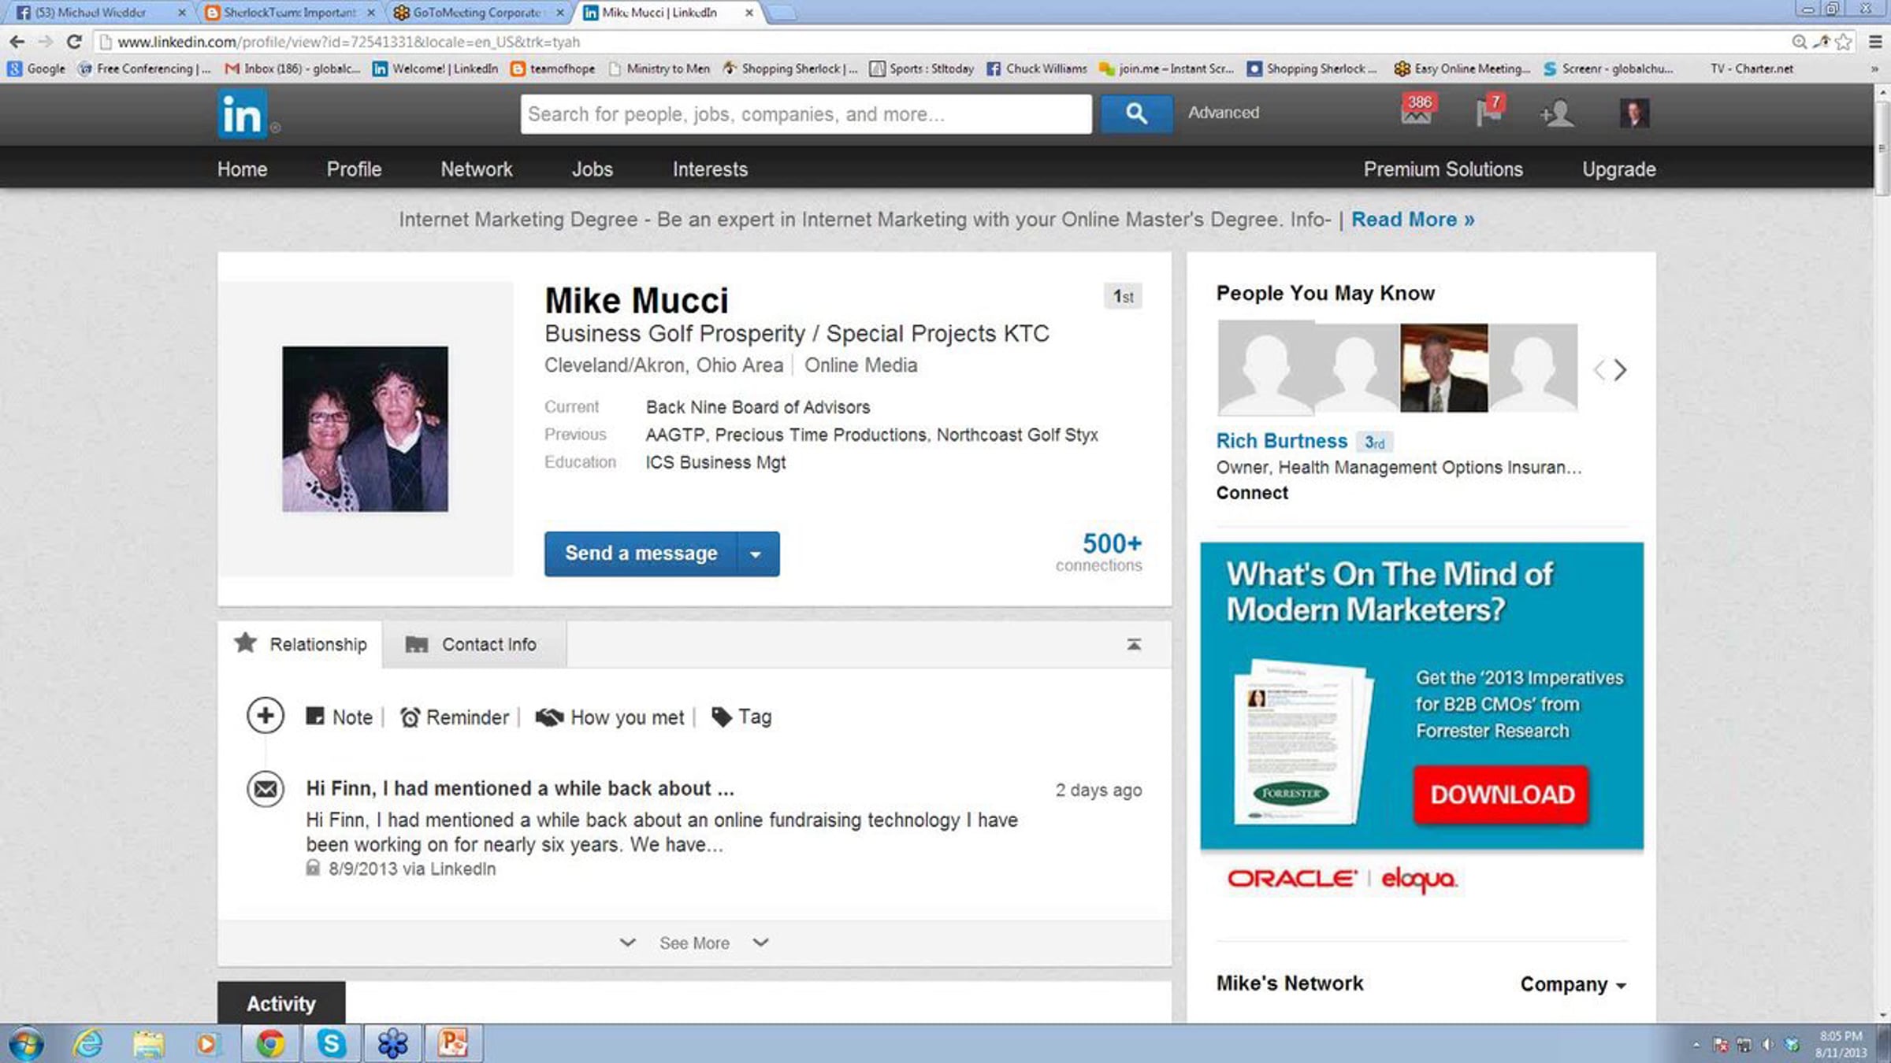1891x1063 pixels.
Task: Switch to the GoToMeeting Corporate browser tab
Action: [480, 13]
